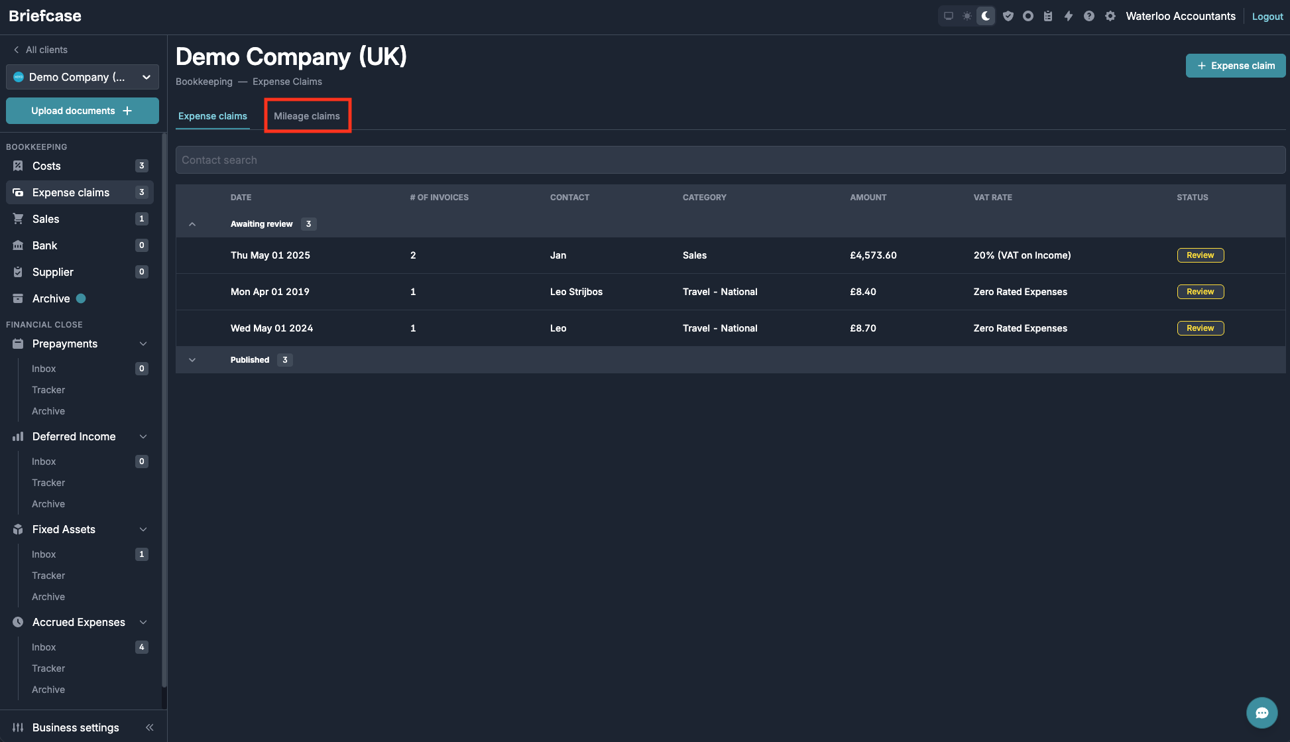Click the sidebar scrollbar

164,410
